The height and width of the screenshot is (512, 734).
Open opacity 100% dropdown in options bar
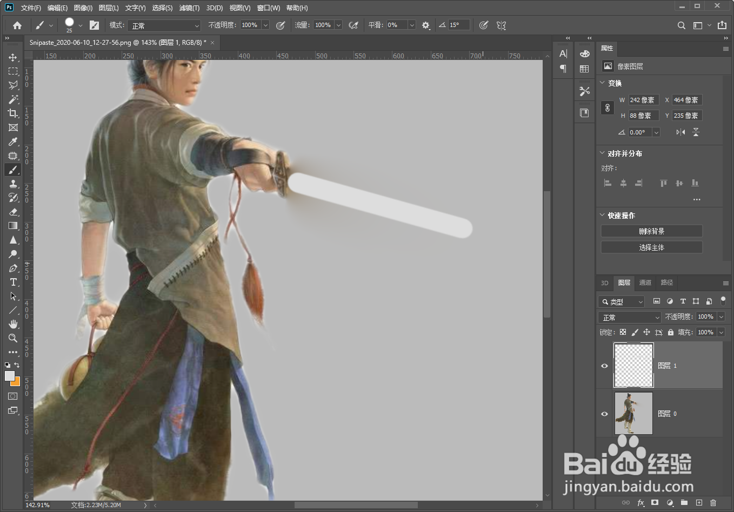(x=265, y=25)
